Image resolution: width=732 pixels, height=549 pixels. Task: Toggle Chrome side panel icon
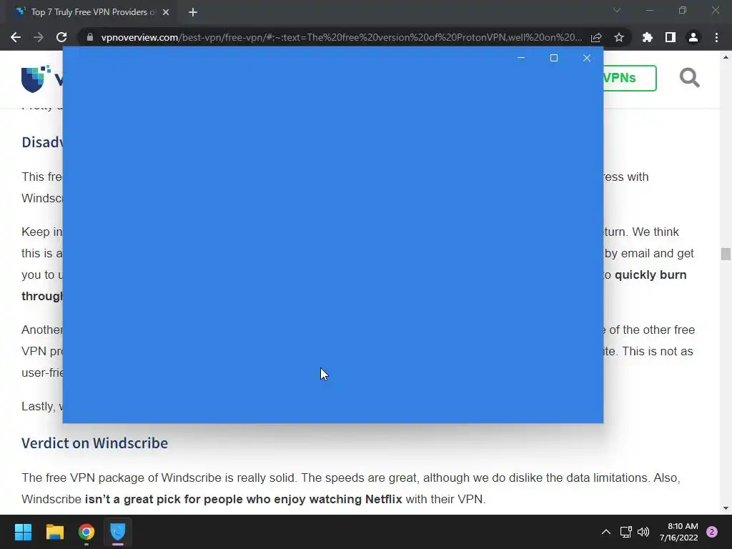[671, 37]
